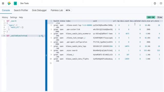
Task: Click the .kibana_task_manager_1 index name
Action: click(76, 38)
